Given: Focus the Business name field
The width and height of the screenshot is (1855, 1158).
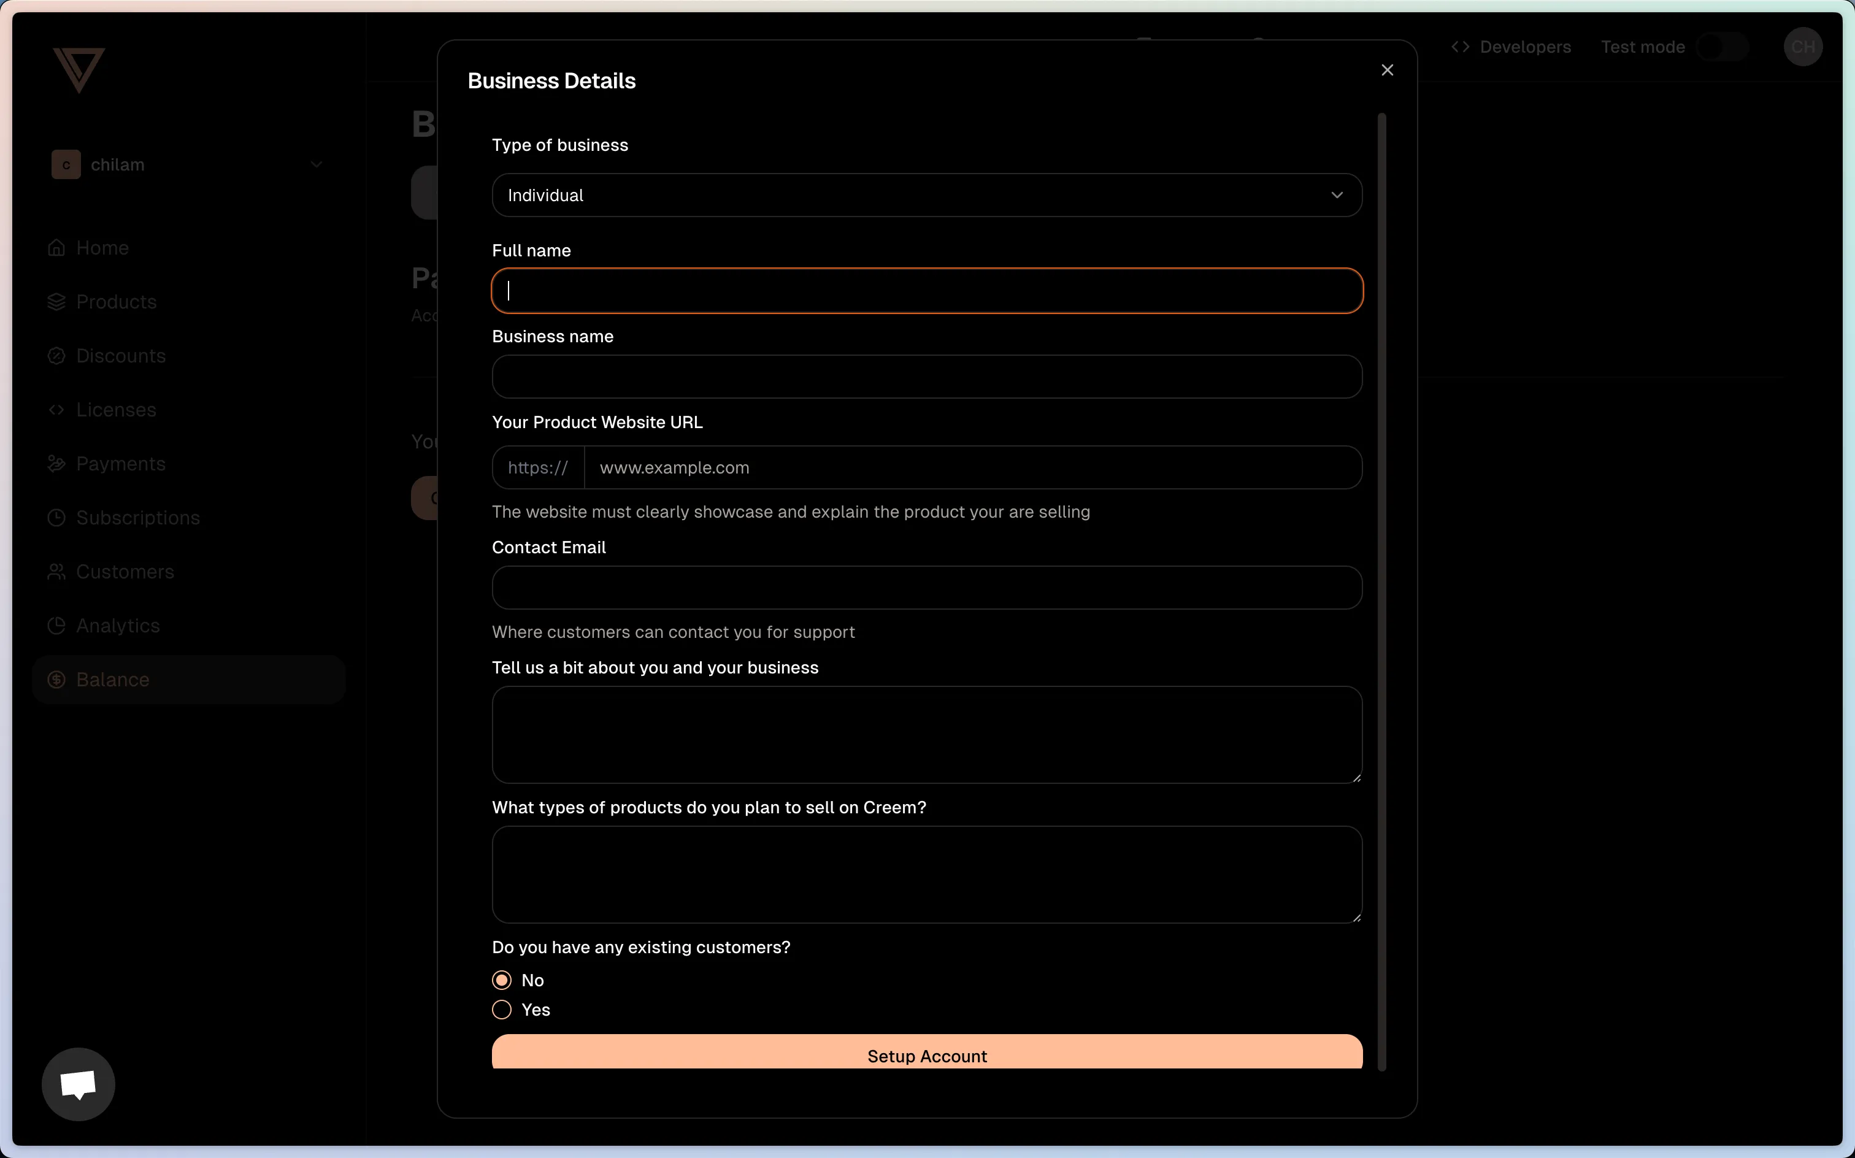Looking at the screenshot, I should (x=927, y=376).
